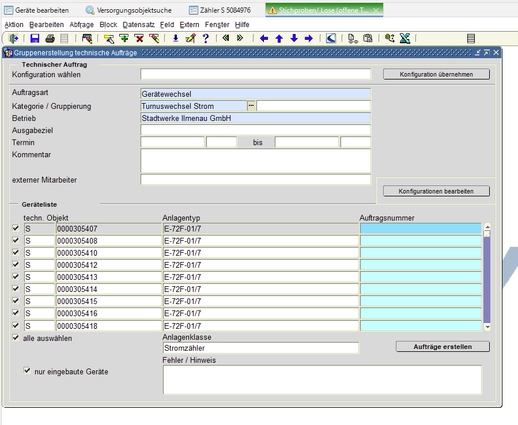518x425 pixels.
Task: Open the Kategorie / Gruppierung value list button
Action: coord(251,105)
